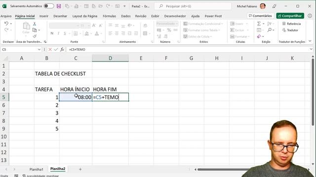Click the AutoSum sigma icon
316x177 pixels.
259,24
